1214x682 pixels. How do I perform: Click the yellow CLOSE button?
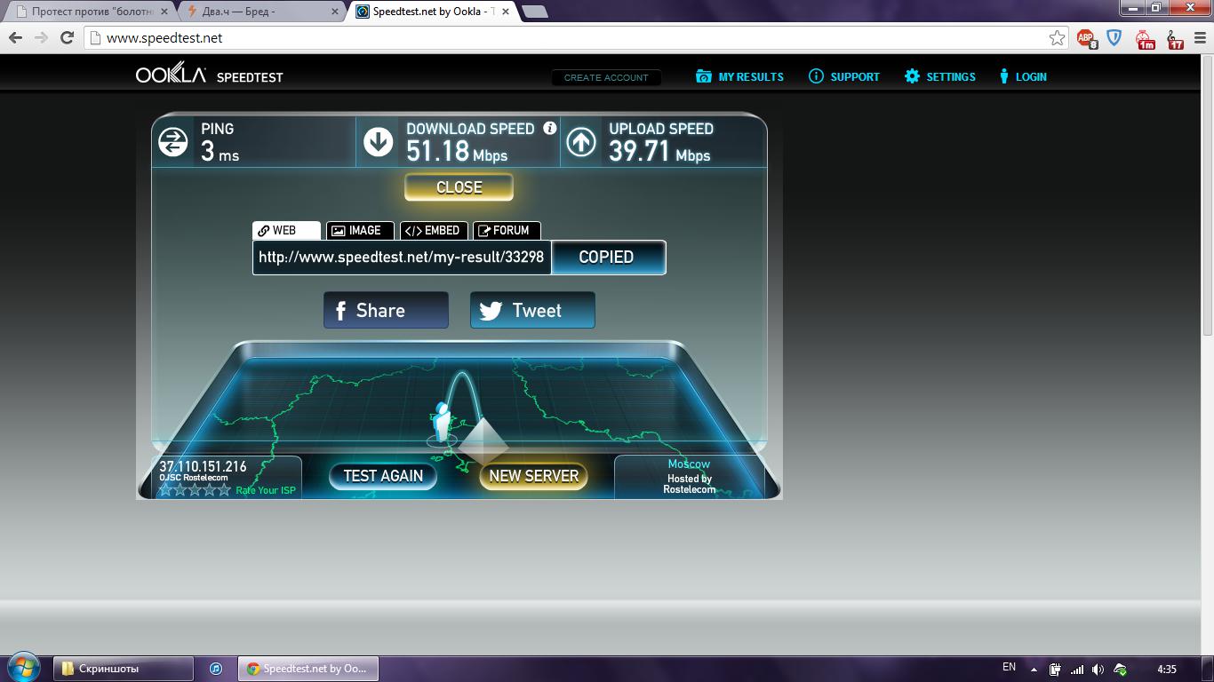point(459,187)
